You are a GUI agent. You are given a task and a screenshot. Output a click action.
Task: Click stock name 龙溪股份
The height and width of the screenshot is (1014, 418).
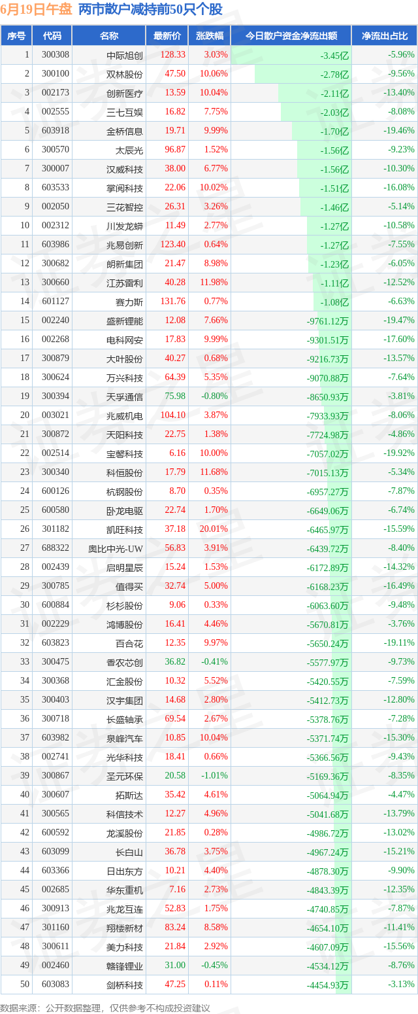(125, 833)
